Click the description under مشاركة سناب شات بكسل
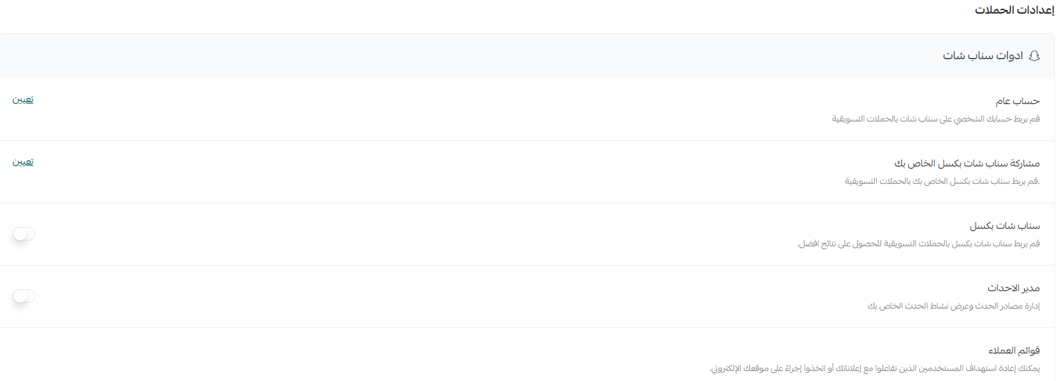Image resolution: width=1058 pixels, height=381 pixels. pyautogui.click(x=942, y=181)
